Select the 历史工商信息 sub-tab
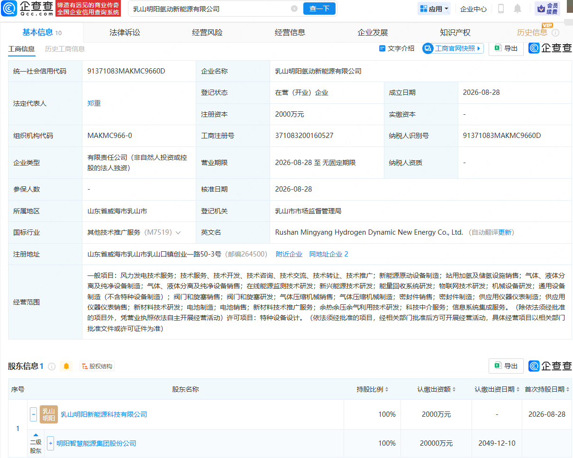 (x=65, y=49)
